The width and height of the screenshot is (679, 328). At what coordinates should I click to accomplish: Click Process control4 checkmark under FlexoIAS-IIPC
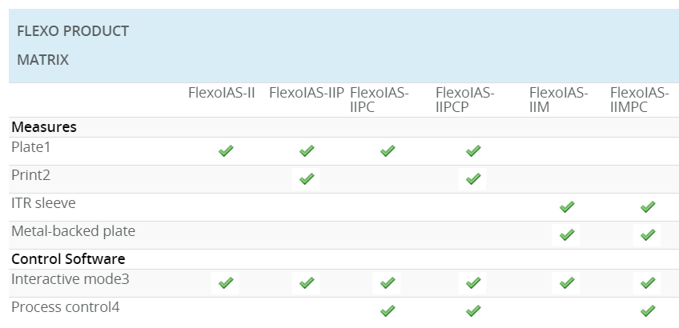(388, 310)
